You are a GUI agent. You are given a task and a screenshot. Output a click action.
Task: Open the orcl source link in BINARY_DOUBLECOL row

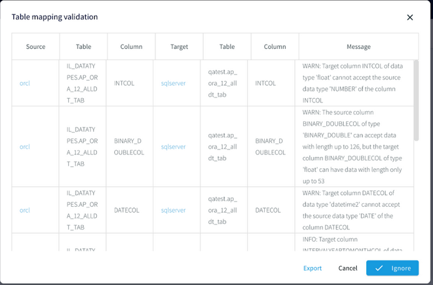(24, 147)
